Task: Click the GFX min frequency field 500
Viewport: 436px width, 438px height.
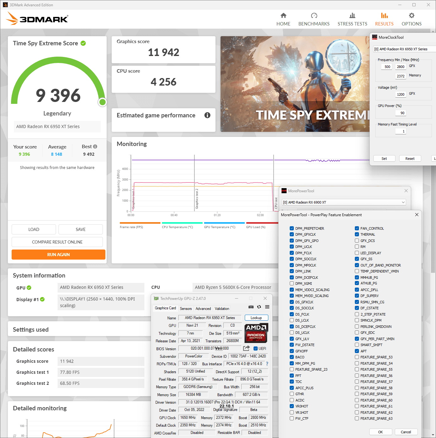Action: coord(387,67)
